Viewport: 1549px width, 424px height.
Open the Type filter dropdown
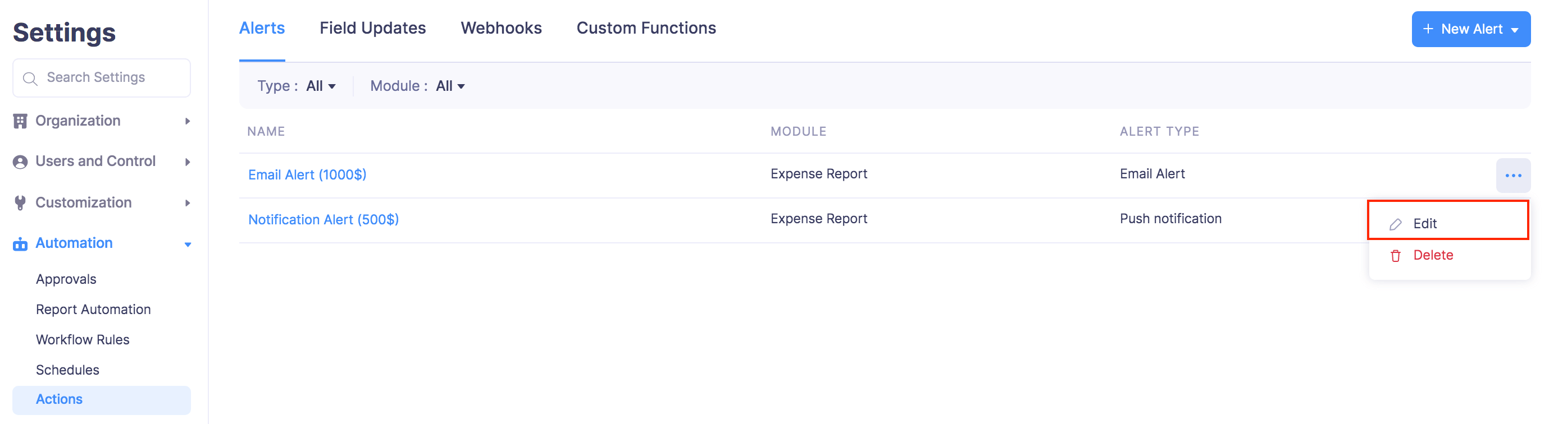coord(321,86)
